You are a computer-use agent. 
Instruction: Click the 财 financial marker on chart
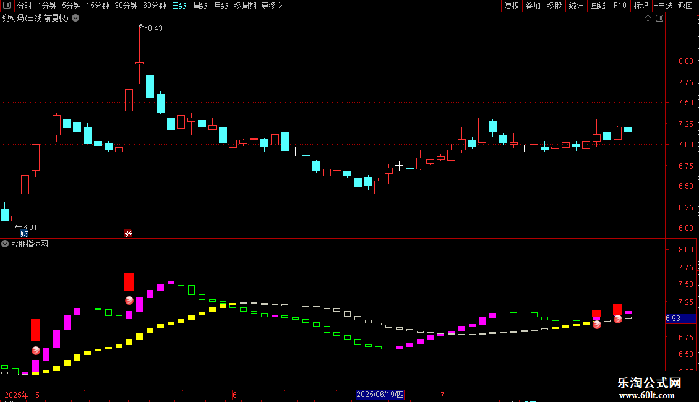click(x=24, y=234)
